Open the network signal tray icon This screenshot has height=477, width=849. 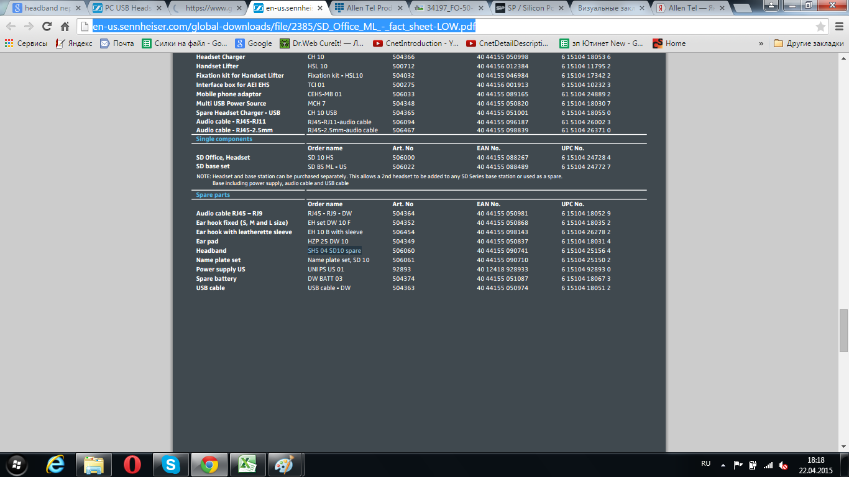point(768,465)
